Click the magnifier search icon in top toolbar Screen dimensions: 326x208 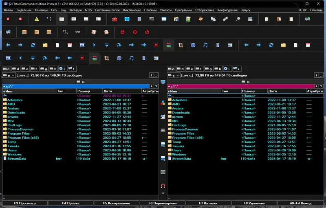pos(238,19)
